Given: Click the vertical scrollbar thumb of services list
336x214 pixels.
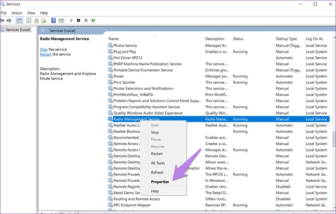Looking at the screenshot, I should click(334, 139).
